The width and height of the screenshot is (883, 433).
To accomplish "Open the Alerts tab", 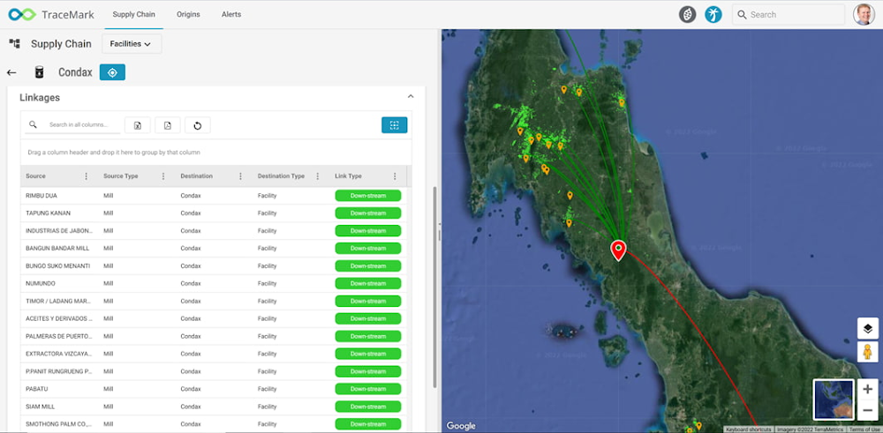I will [230, 15].
